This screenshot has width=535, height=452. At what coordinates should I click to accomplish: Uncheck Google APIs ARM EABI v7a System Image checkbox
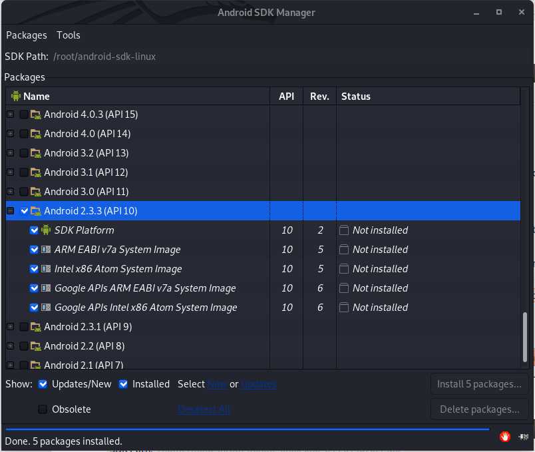click(34, 288)
